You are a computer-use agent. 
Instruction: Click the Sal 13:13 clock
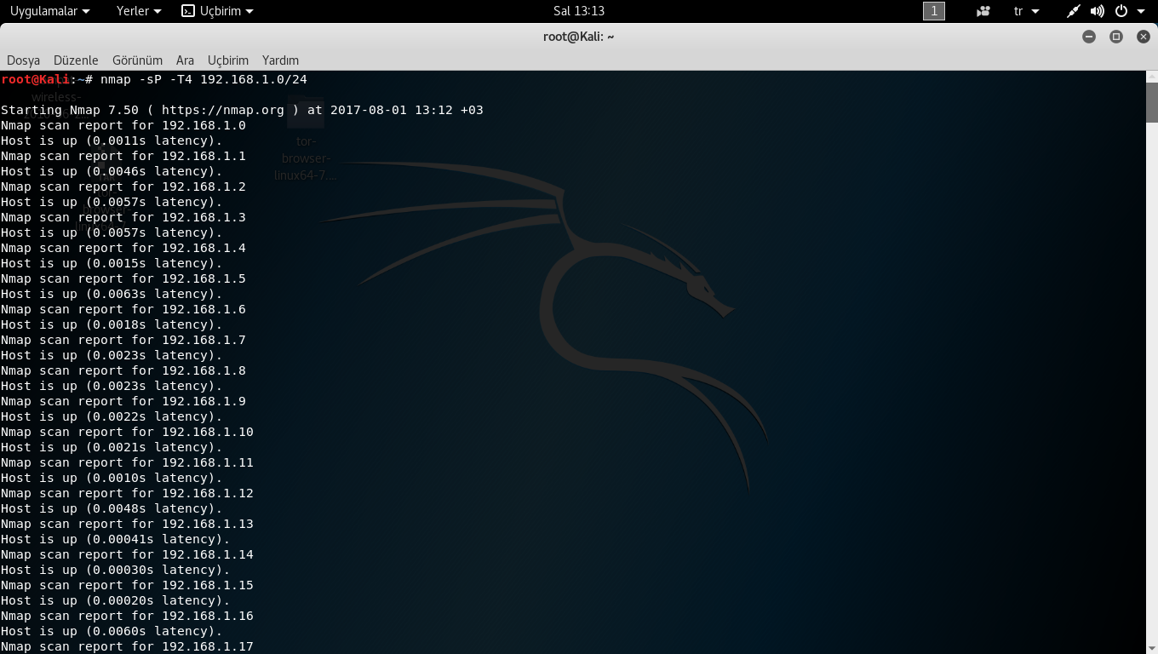pos(579,11)
